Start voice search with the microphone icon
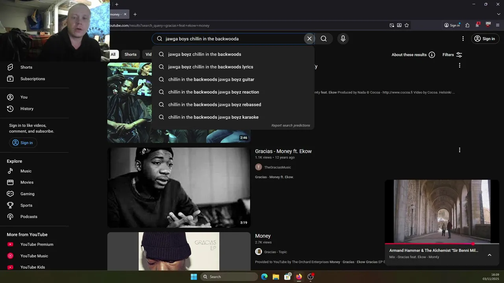504x283 pixels. [x=343, y=39]
